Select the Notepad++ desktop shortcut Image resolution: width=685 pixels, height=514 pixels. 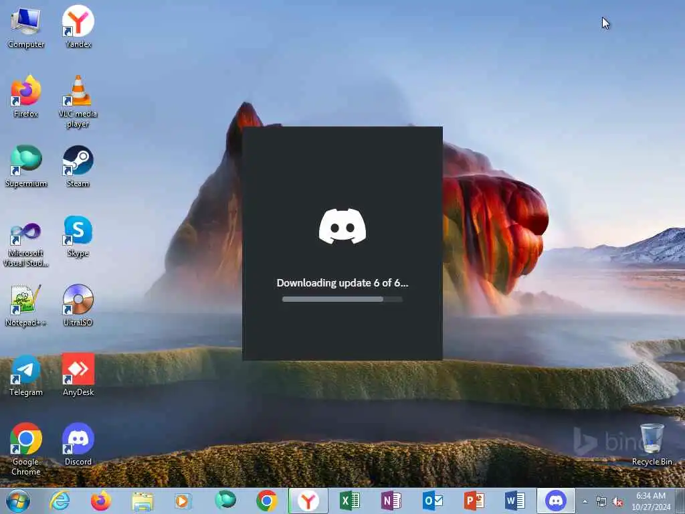point(26,306)
